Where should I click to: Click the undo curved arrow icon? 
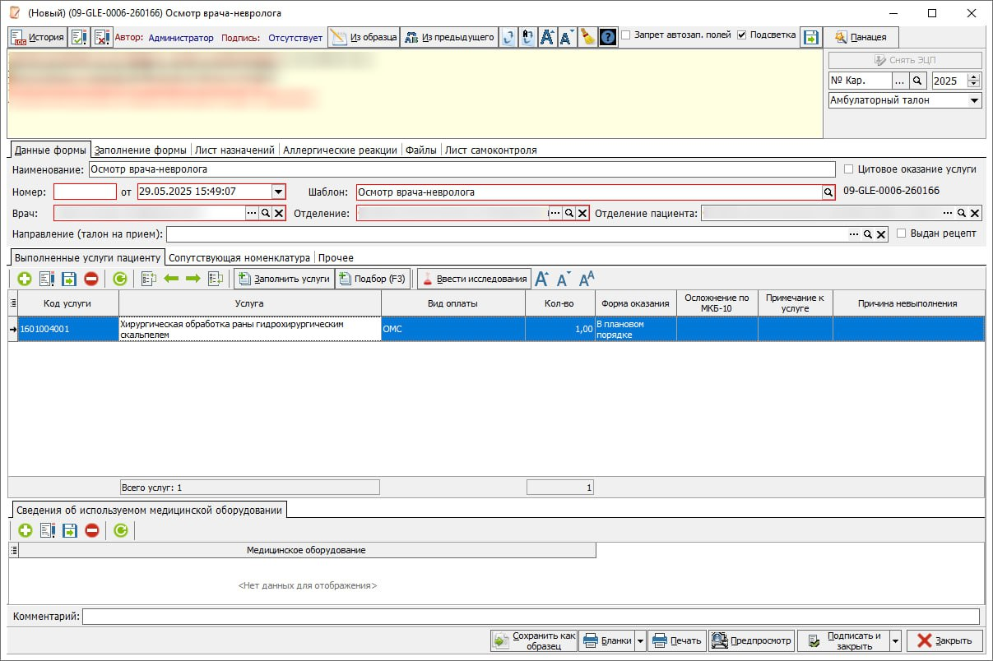(509, 37)
